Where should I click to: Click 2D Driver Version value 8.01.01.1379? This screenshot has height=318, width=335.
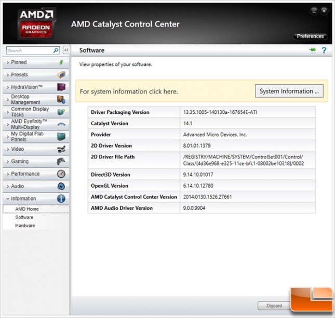click(197, 145)
